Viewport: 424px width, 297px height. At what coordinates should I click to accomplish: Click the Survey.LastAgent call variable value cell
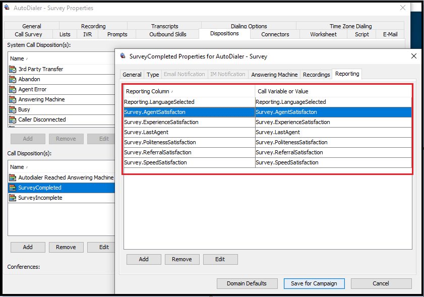[333, 132]
